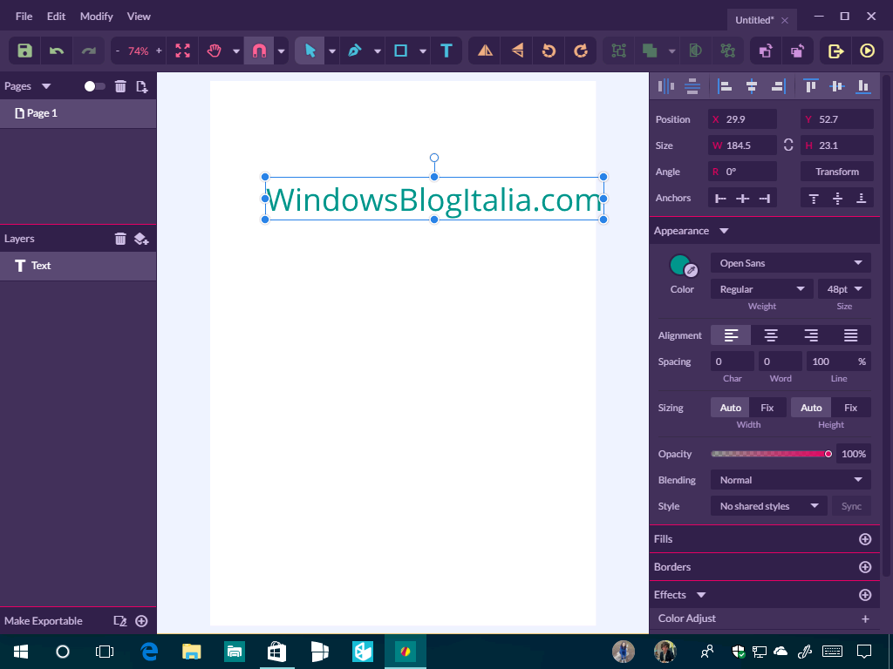
Task: Open the Normal blending dropdown
Action: (790, 480)
